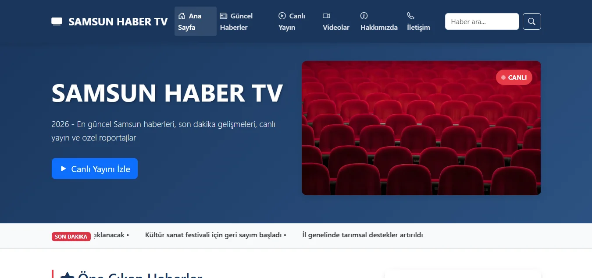The image size is (592, 278).
Task: Click inside the Haber ara search field
Action: [481, 21]
